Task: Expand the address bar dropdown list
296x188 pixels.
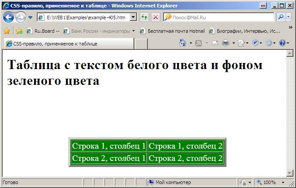Action: click(x=133, y=17)
